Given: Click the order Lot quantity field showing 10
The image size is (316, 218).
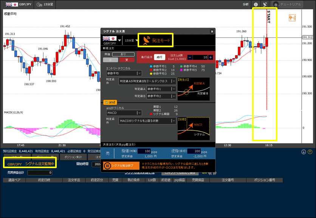Looking at the screenshot, I should tap(200, 57).
